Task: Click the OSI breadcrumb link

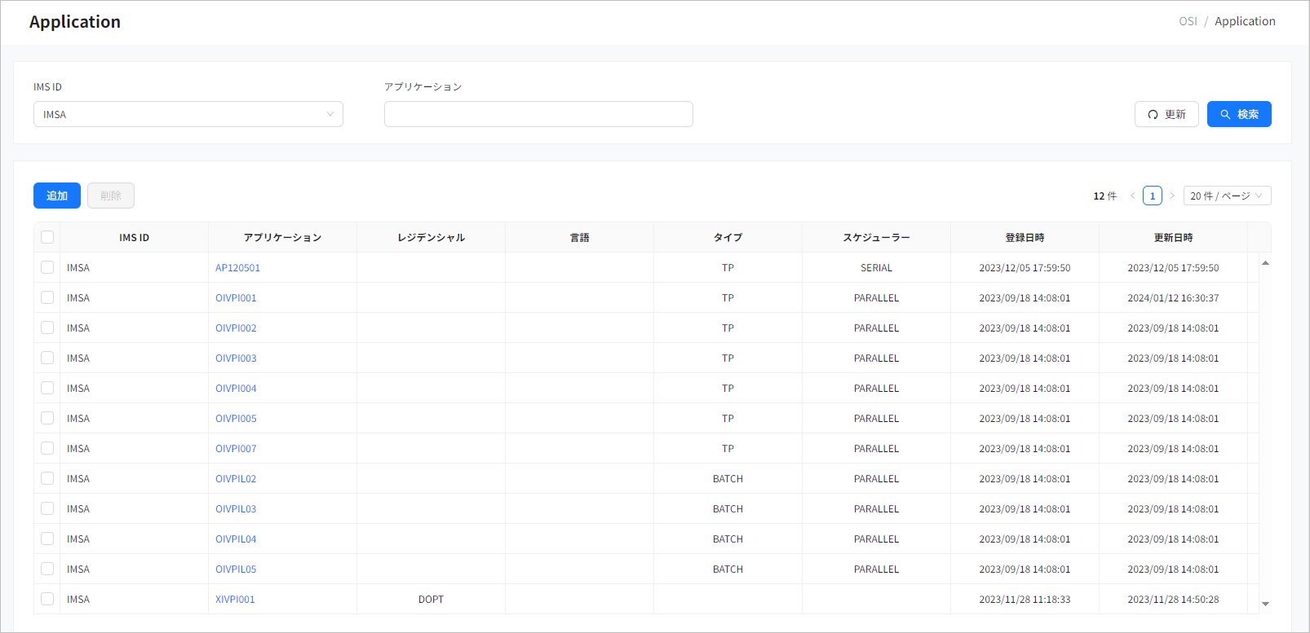Action: click(x=1188, y=21)
